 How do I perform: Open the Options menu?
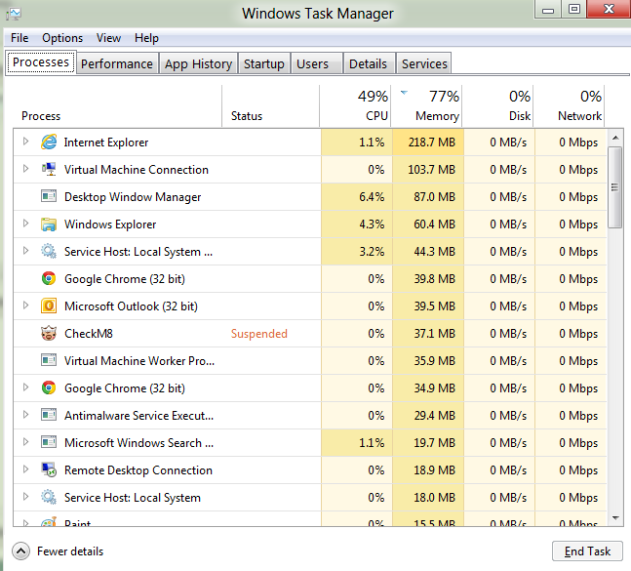pos(62,38)
